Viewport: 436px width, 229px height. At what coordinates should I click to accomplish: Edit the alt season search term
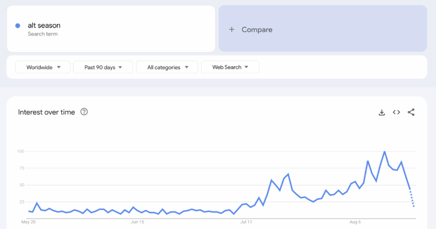pyautogui.click(x=44, y=25)
